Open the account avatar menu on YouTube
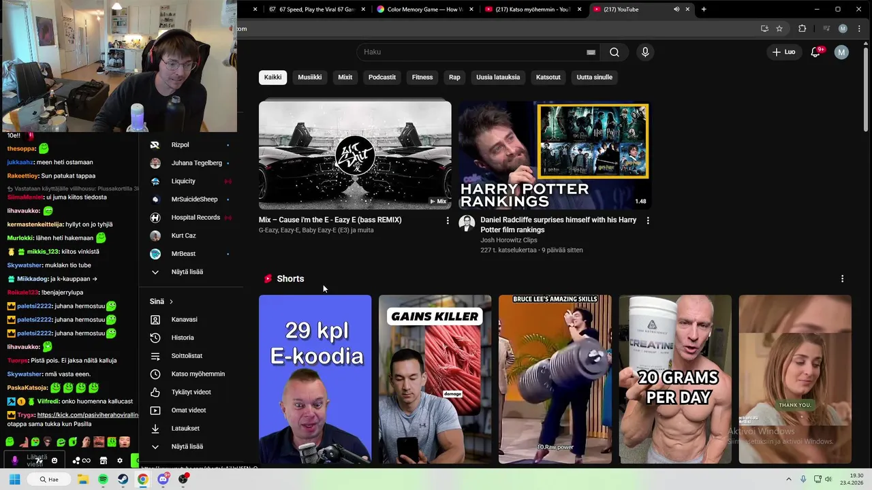Viewport: 872px width, 490px height. (841, 52)
